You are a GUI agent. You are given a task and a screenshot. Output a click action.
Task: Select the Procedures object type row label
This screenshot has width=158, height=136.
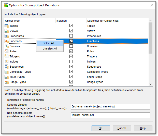(17, 36)
